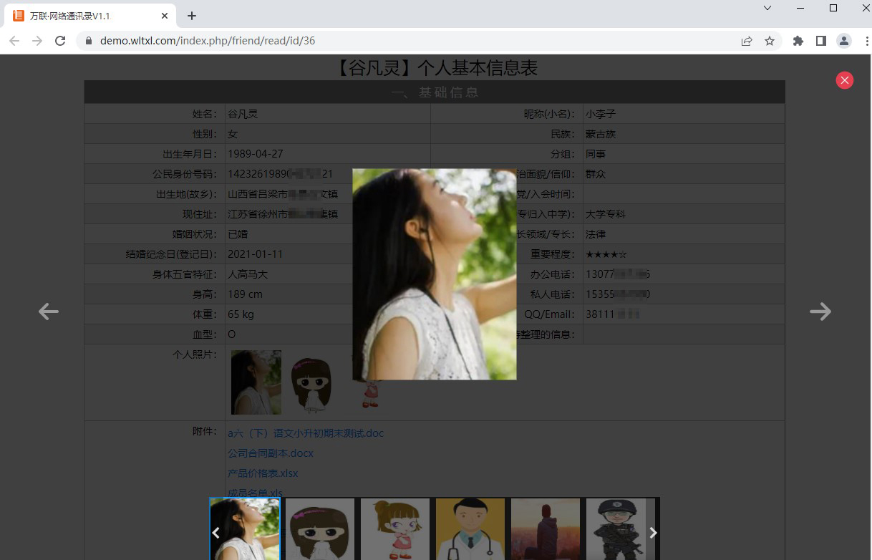Click the QQ/Email: label

(x=549, y=314)
